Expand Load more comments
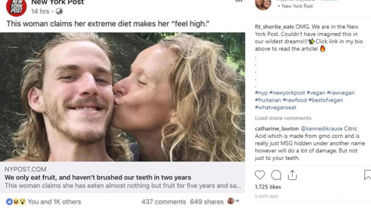The width and height of the screenshot is (371, 208). (283, 118)
